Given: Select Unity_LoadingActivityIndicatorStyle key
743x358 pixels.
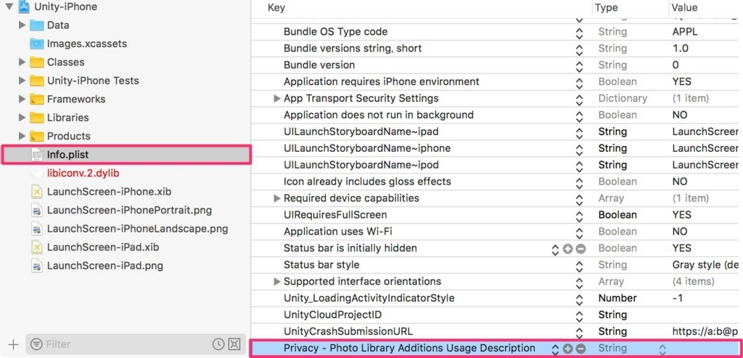Looking at the screenshot, I should click(x=369, y=298).
